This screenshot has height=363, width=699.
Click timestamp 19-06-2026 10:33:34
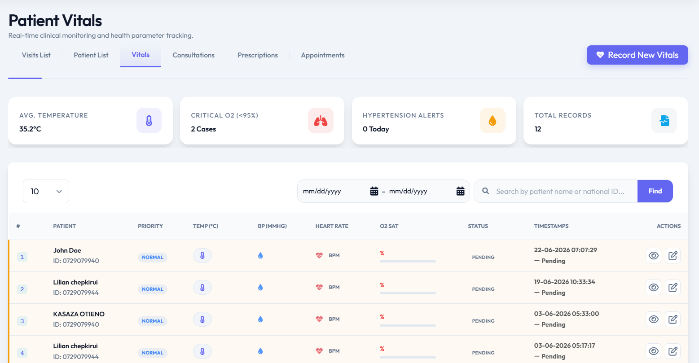565,282
